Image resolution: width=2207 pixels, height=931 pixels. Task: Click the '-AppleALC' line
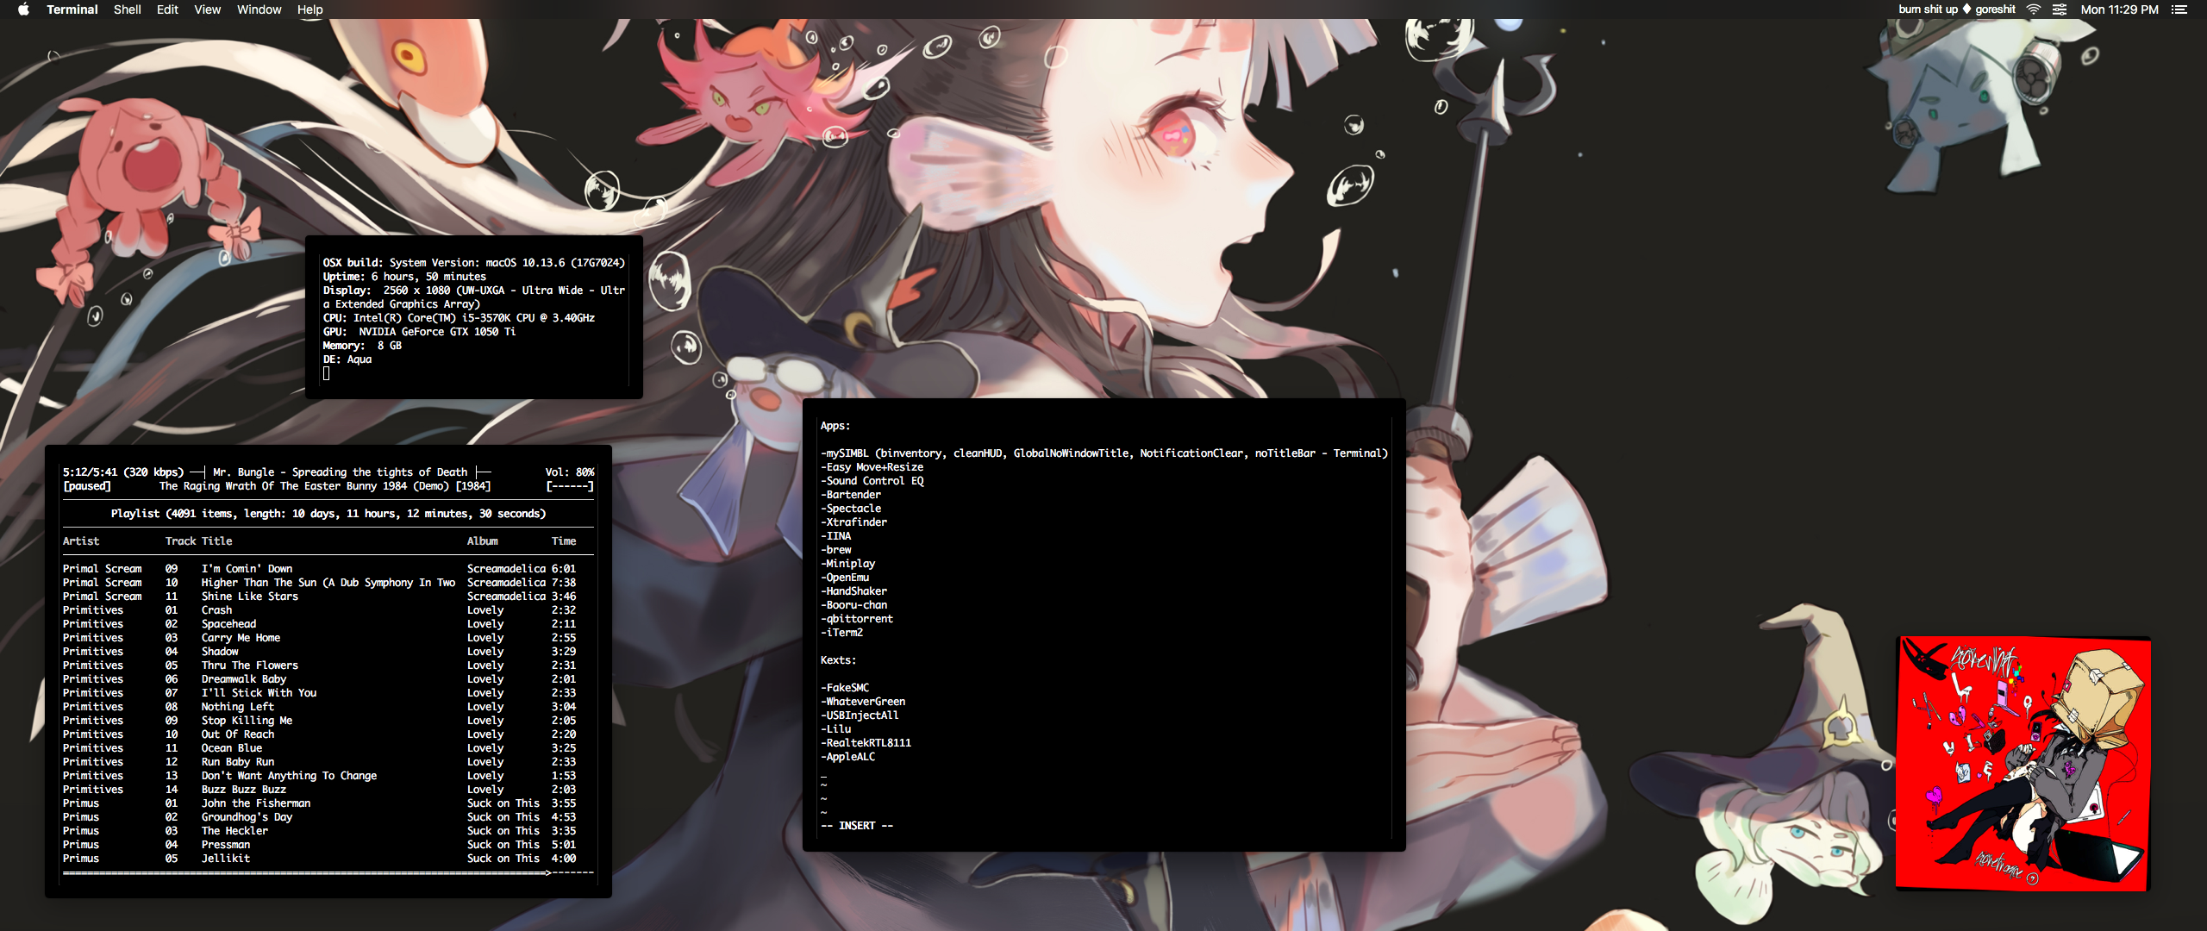click(x=847, y=757)
